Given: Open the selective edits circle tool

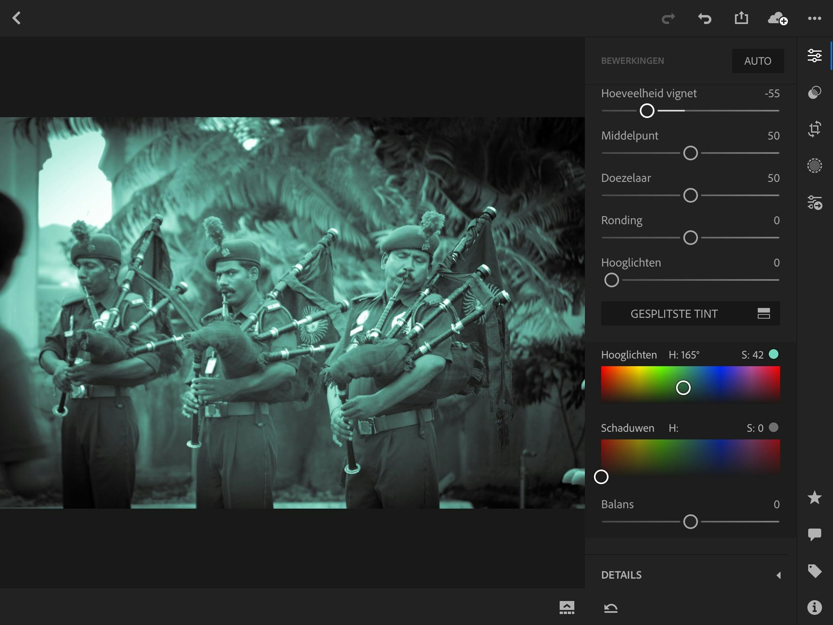Looking at the screenshot, I should pyautogui.click(x=814, y=166).
